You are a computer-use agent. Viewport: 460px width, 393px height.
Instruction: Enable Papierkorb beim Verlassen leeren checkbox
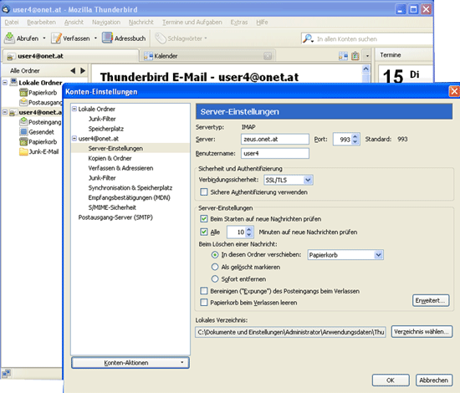coord(203,303)
